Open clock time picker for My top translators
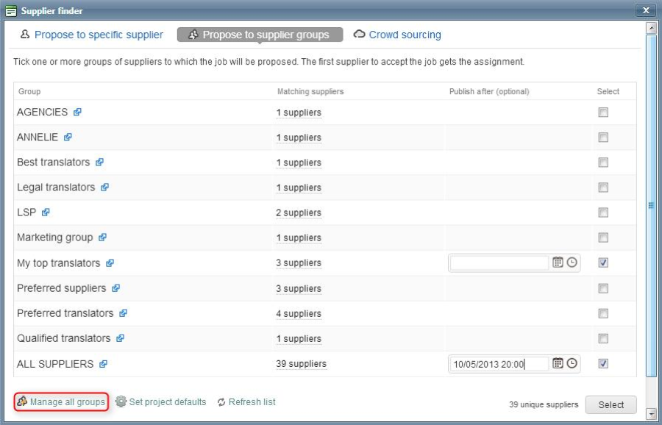The width and height of the screenshot is (662, 425). (x=572, y=262)
